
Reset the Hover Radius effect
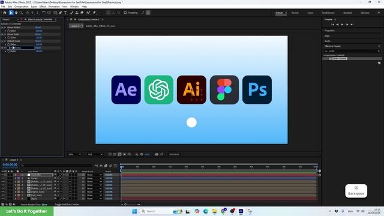point(38,28)
